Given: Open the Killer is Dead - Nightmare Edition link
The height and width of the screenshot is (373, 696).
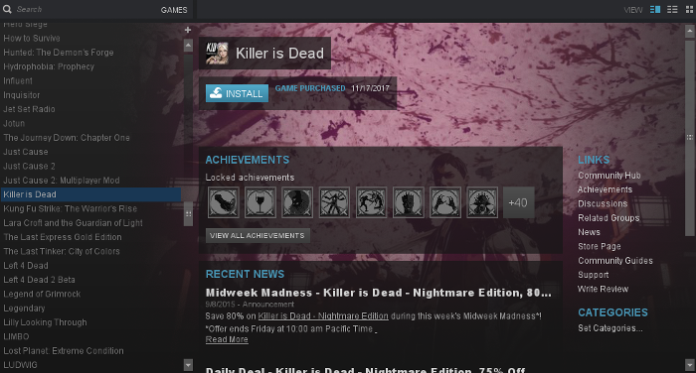Looking at the screenshot, I should [x=323, y=315].
